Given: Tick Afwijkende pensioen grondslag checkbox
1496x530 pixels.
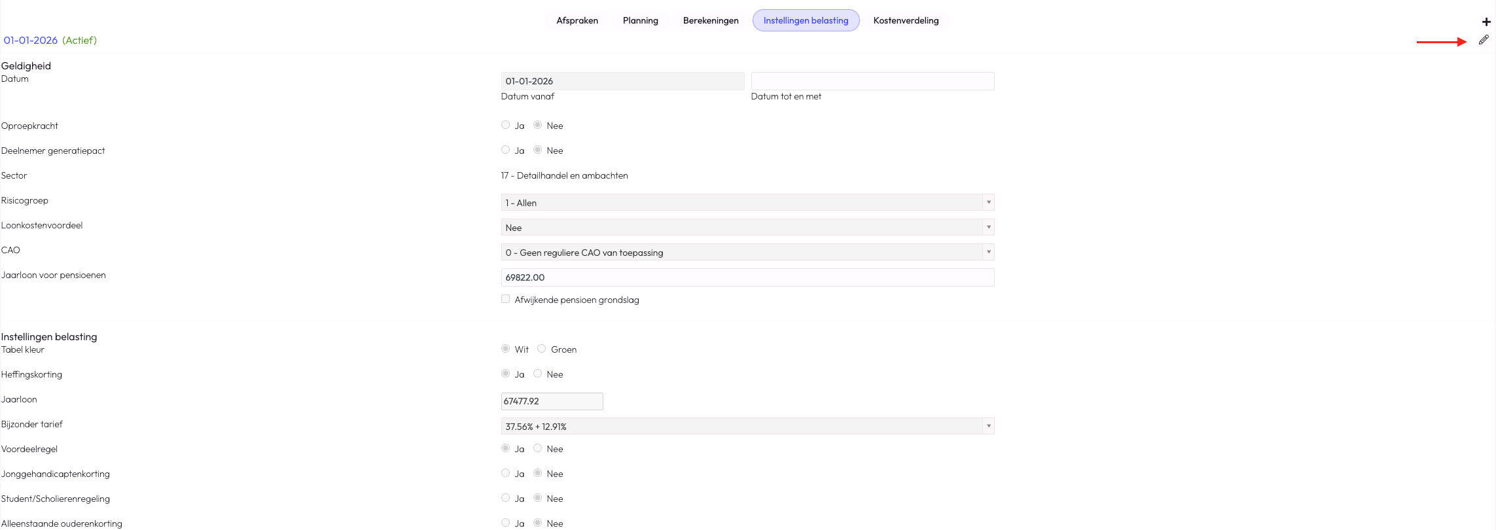Looking at the screenshot, I should click(505, 299).
